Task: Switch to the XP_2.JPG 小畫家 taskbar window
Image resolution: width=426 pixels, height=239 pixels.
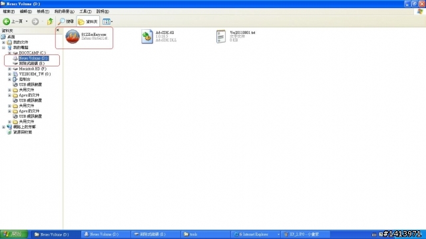Action: (305, 234)
